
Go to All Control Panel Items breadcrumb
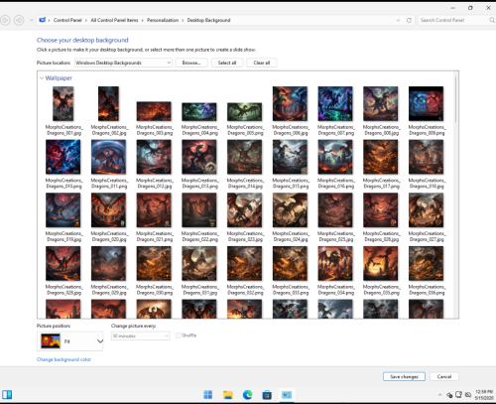[114, 20]
